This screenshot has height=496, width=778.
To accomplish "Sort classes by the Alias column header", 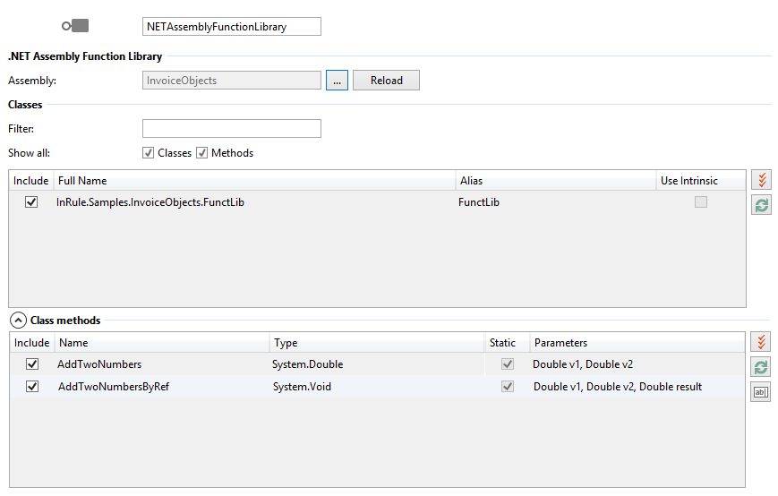I will point(555,181).
